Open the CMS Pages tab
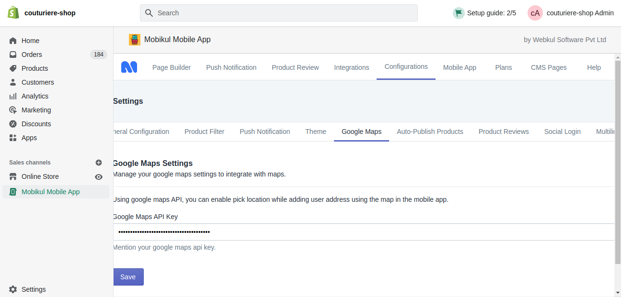 pos(549,67)
